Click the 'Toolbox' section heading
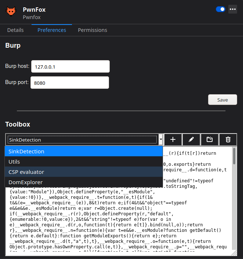Screen dimensions: 243x259 tap(18, 124)
